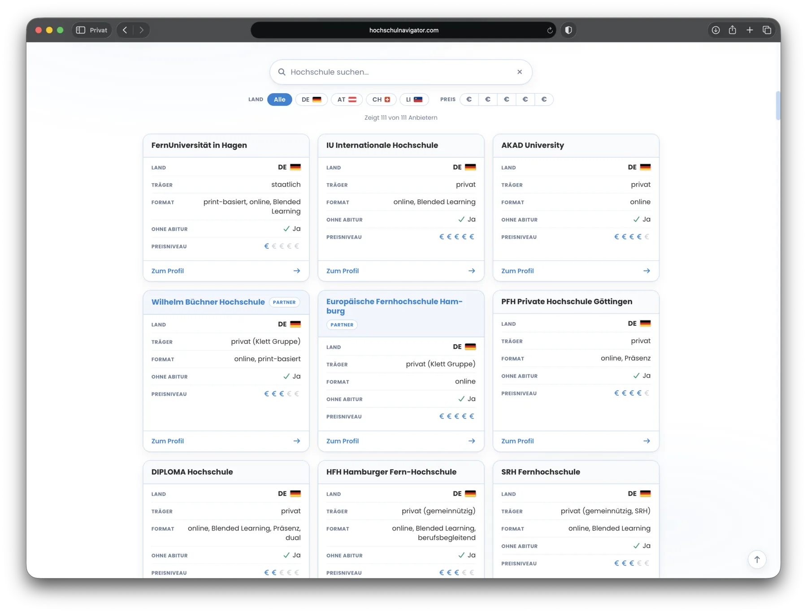Click 'privat (gemeinnützig, SRH)' in SRH card
The height and width of the screenshot is (613, 807).
[605, 511]
